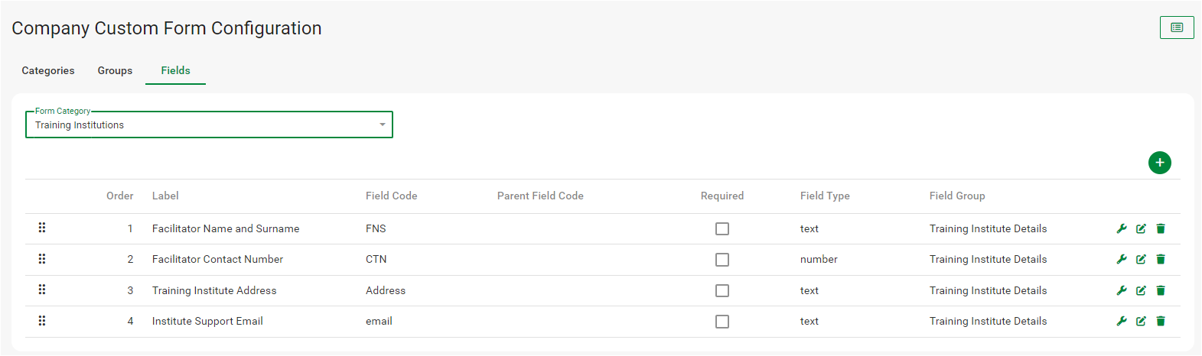Switch to the Categories tab

coord(48,70)
